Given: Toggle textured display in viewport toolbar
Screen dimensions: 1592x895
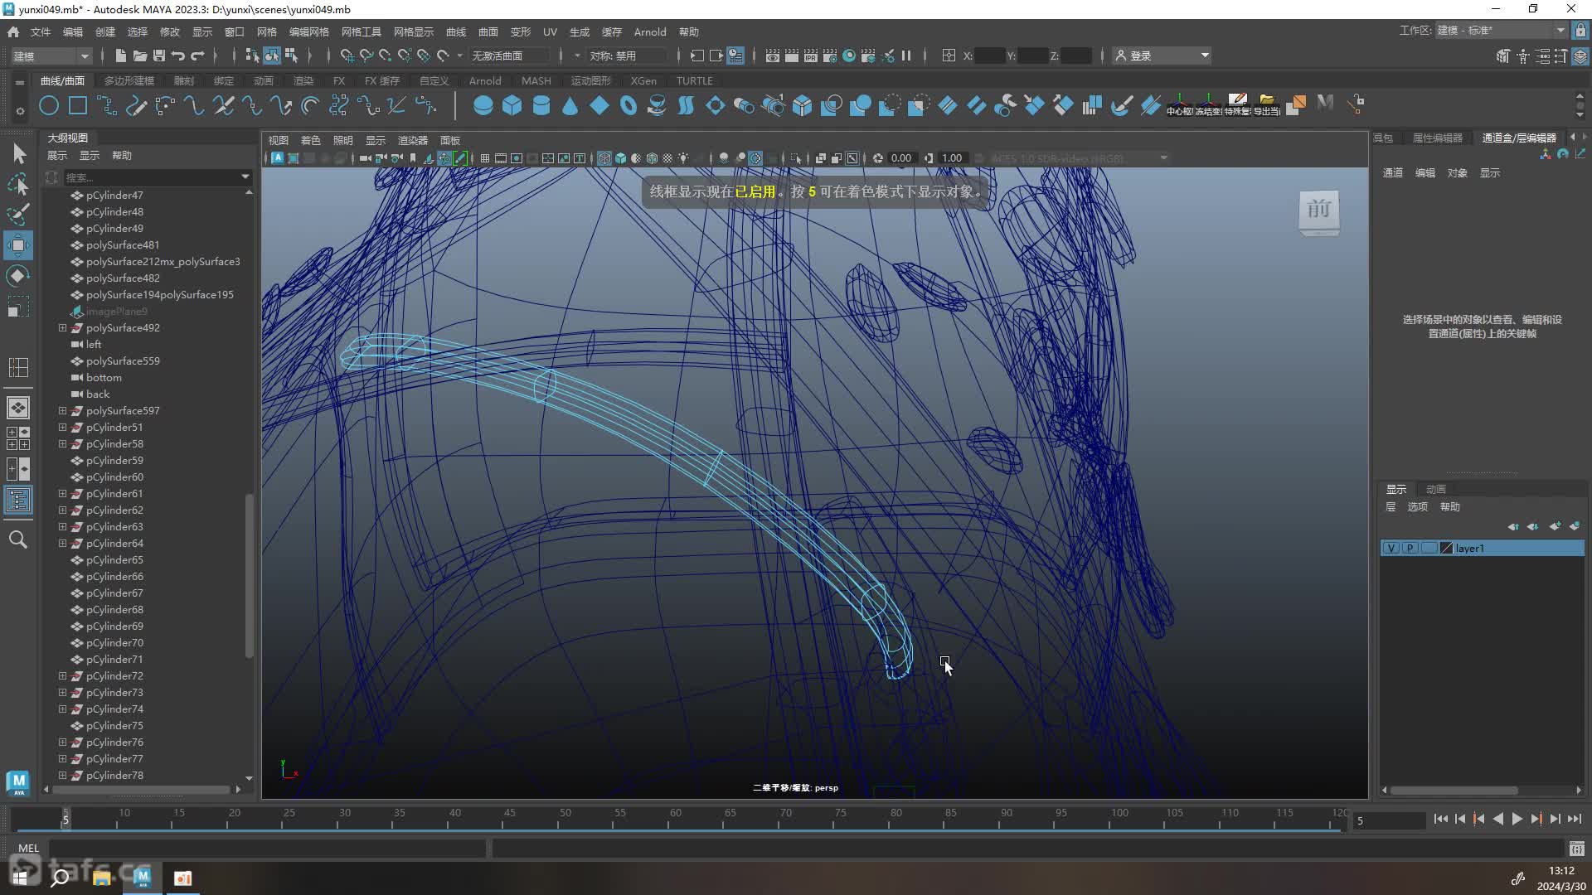Looking at the screenshot, I should pos(667,158).
